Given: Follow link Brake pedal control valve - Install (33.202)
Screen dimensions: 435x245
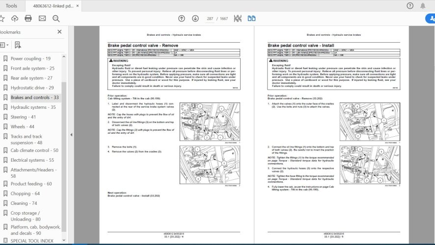Looking at the screenshot, I should [134, 196].
